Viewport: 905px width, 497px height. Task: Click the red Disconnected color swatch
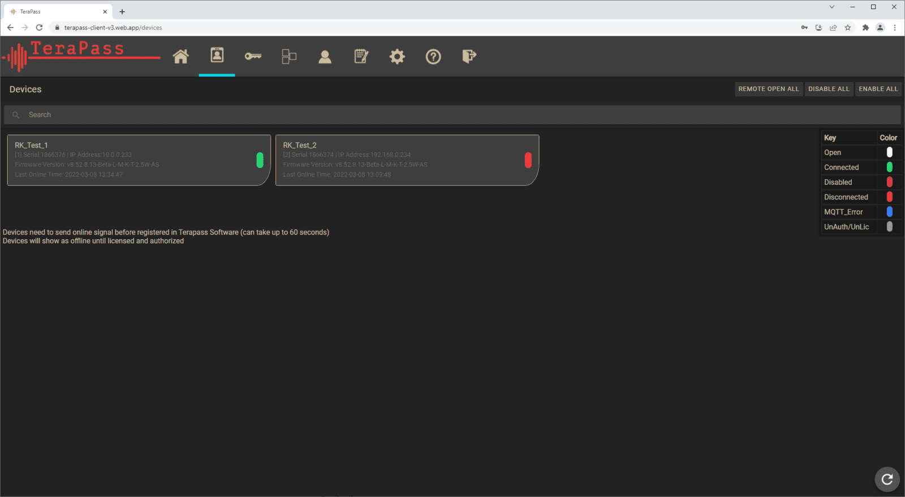coord(889,197)
